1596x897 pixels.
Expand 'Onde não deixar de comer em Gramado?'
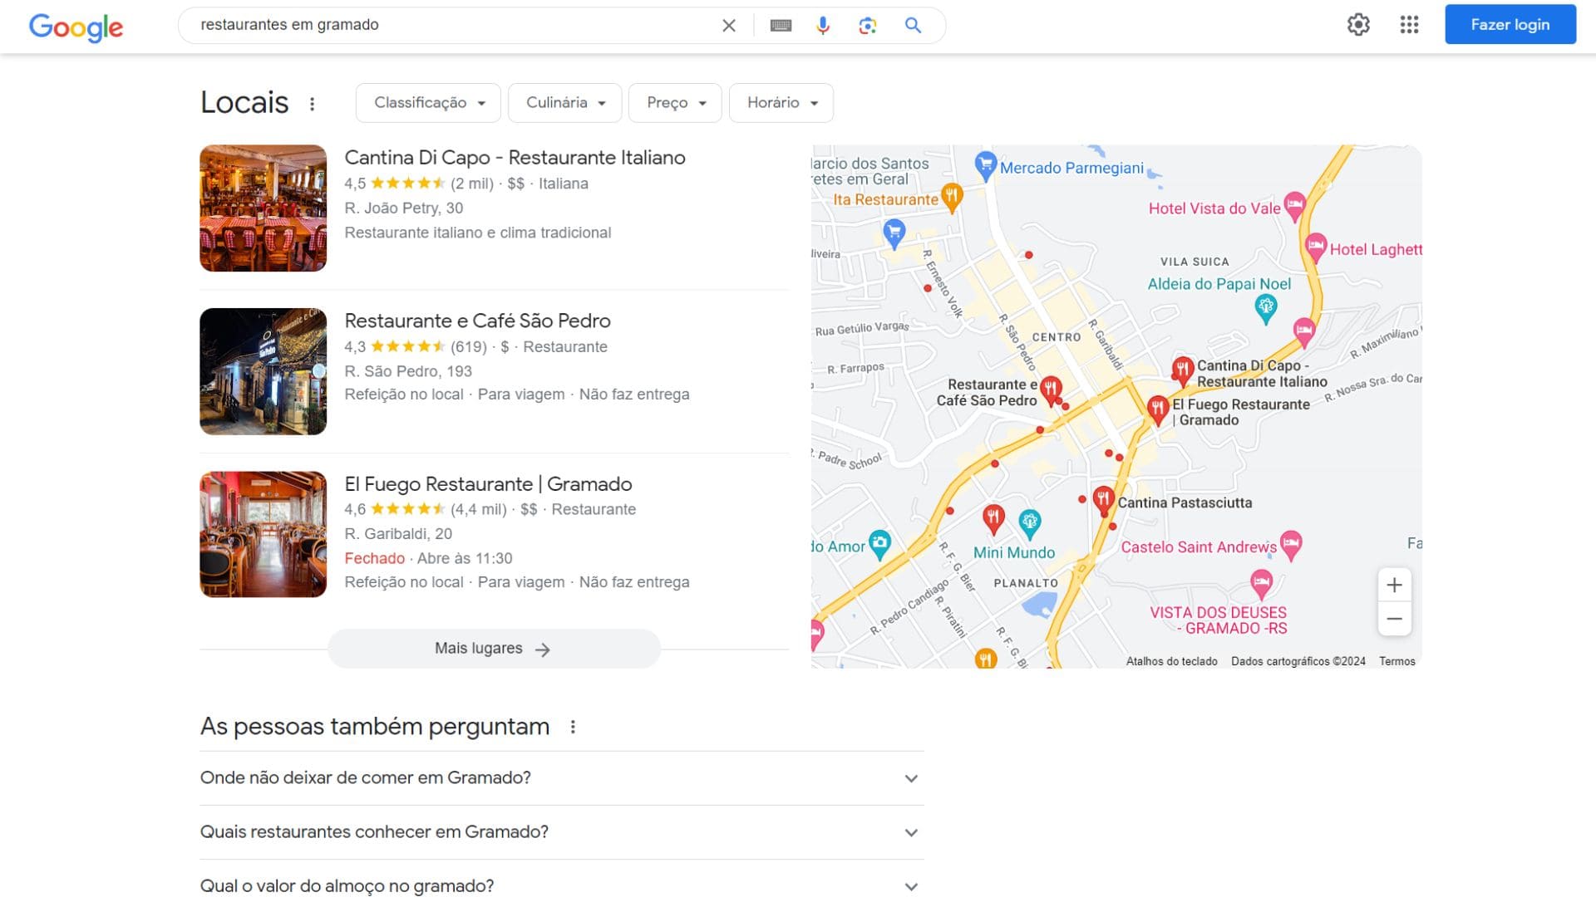coord(561,778)
